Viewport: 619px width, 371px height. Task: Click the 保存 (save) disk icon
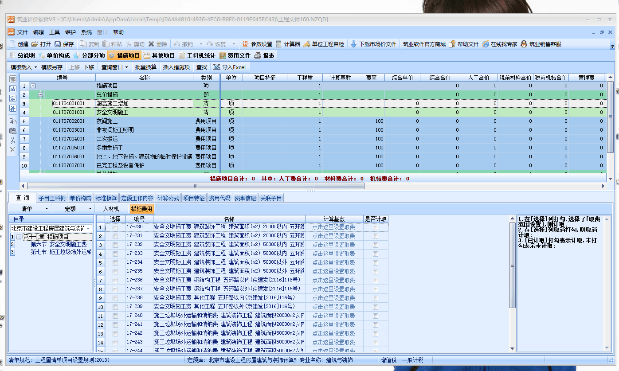click(x=58, y=44)
